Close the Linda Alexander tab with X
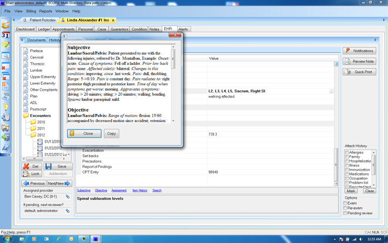The image size is (388, 243). [113, 21]
